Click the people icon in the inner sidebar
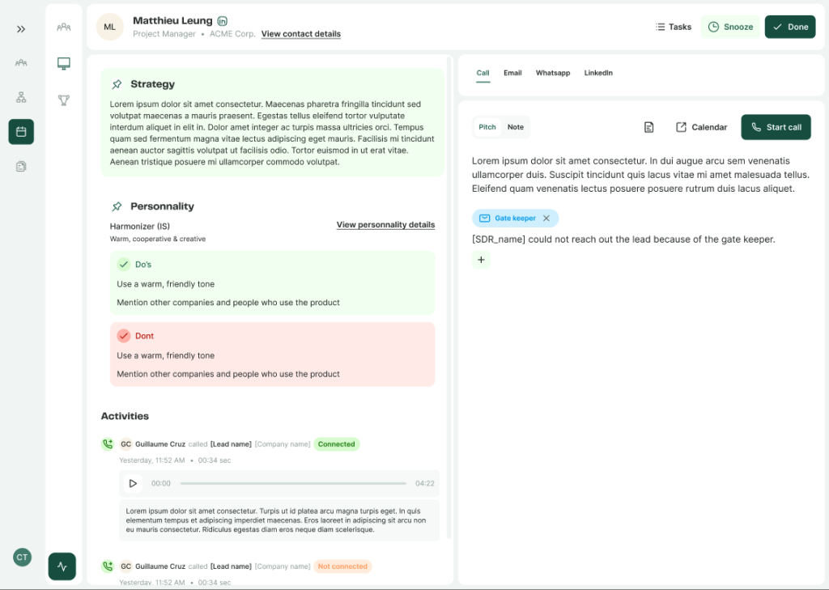Image resolution: width=829 pixels, height=590 pixels. (63, 27)
